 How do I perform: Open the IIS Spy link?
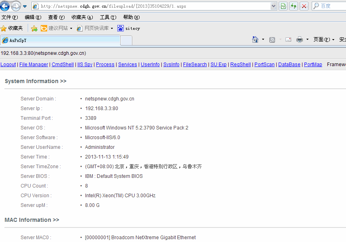pos(85,65)
